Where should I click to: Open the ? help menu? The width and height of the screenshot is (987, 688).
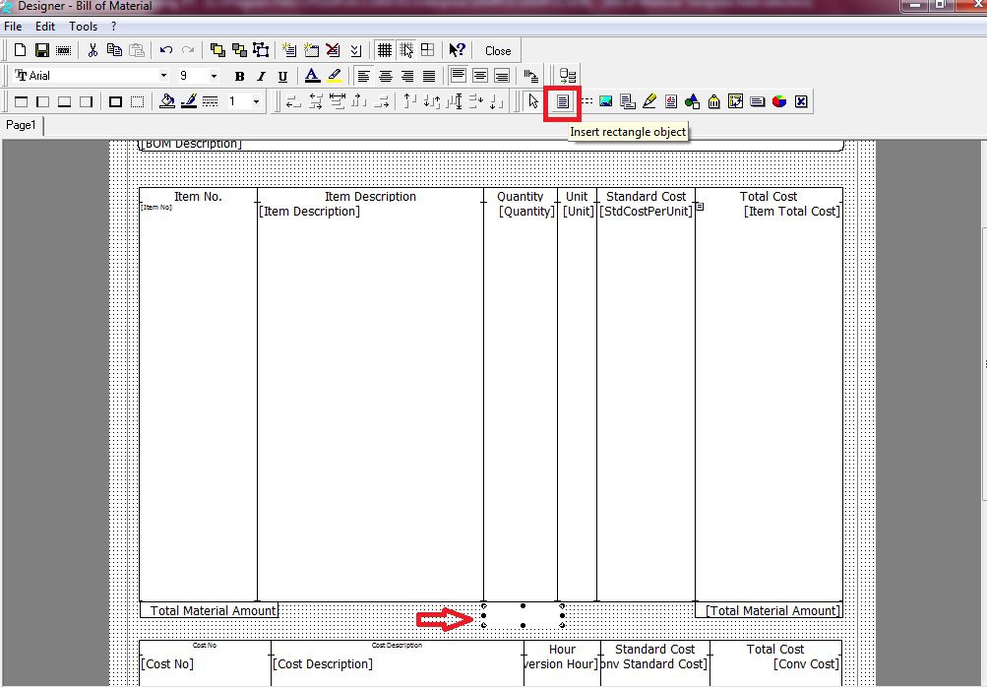coord(113,27)
